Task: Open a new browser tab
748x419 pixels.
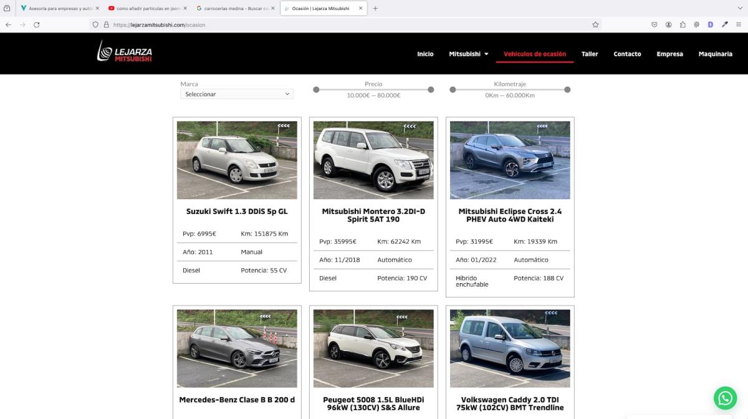Action: coord(375,8)
